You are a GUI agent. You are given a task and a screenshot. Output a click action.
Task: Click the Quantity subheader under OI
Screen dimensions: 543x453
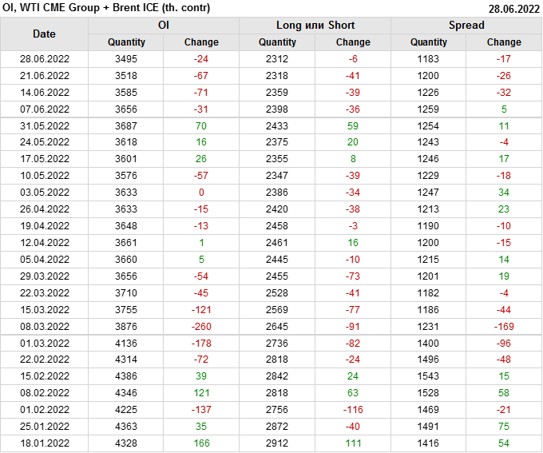click(126, 42)
